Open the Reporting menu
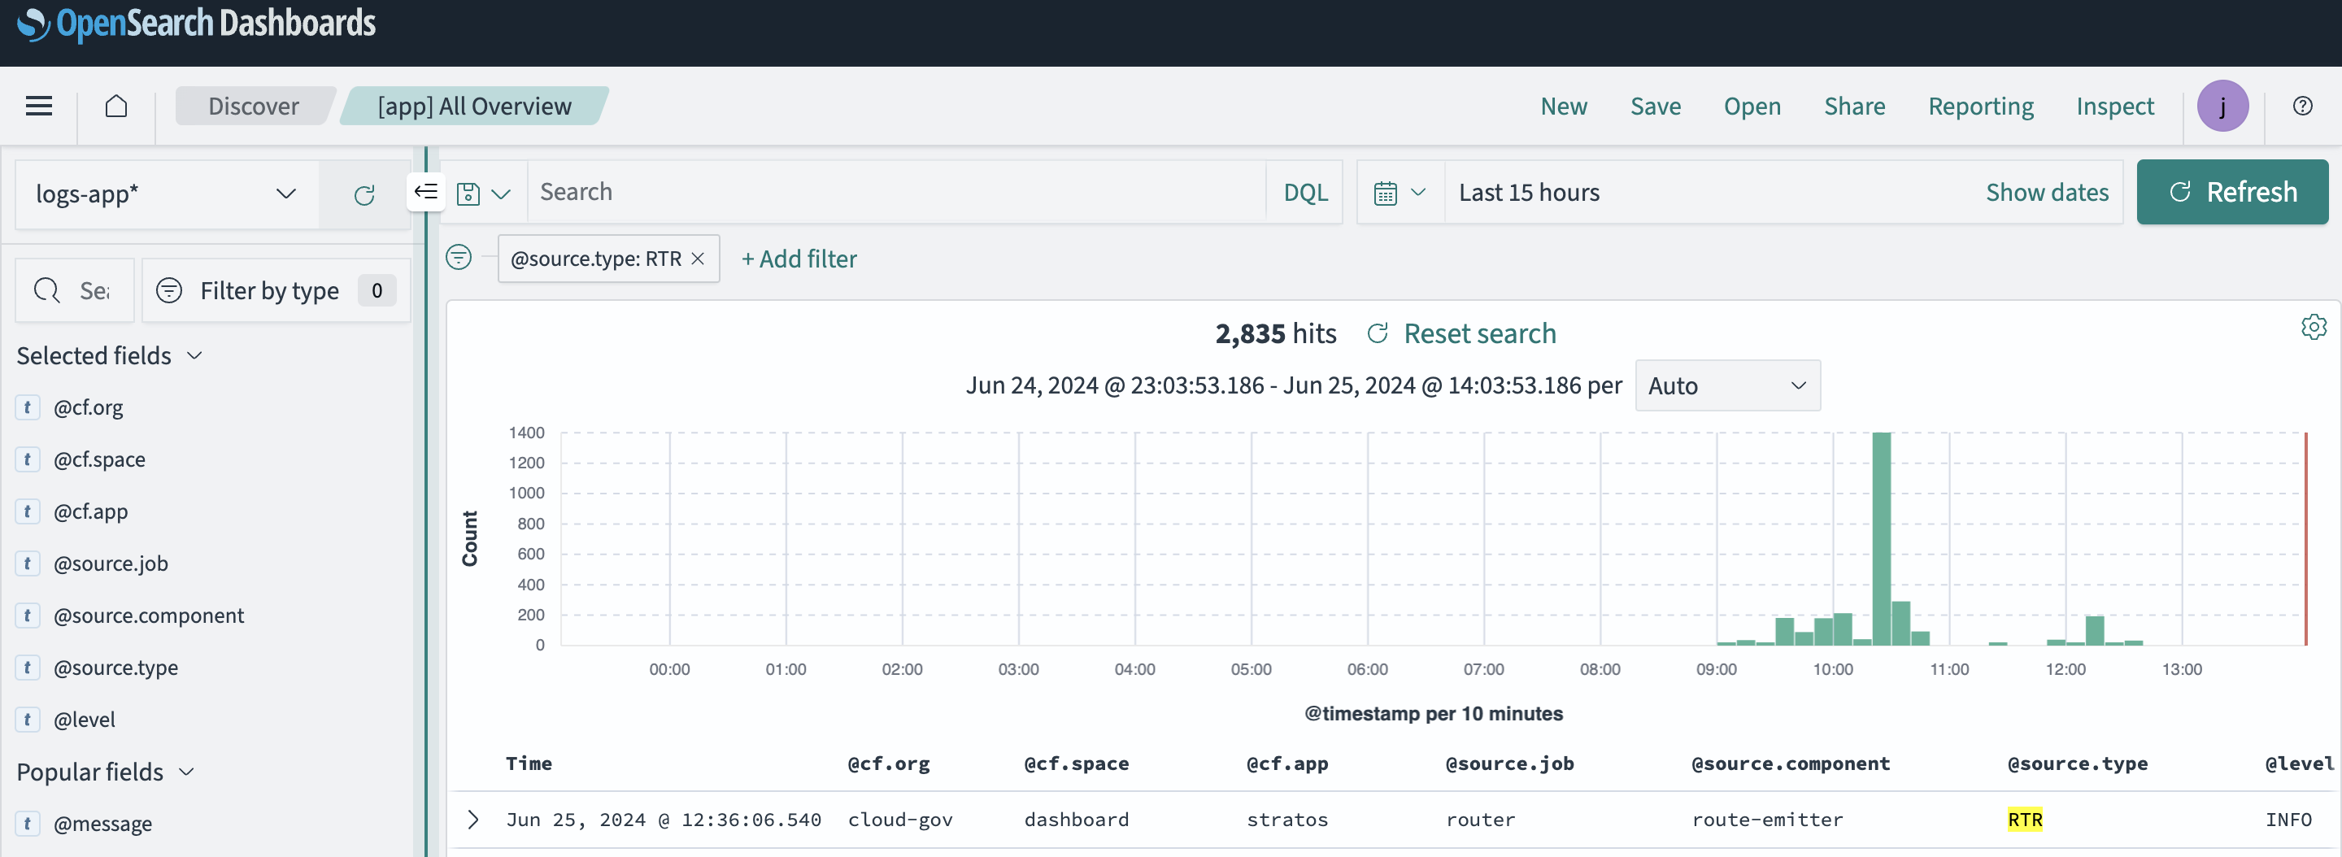The image size is (2342, 857). point(1980,107)
